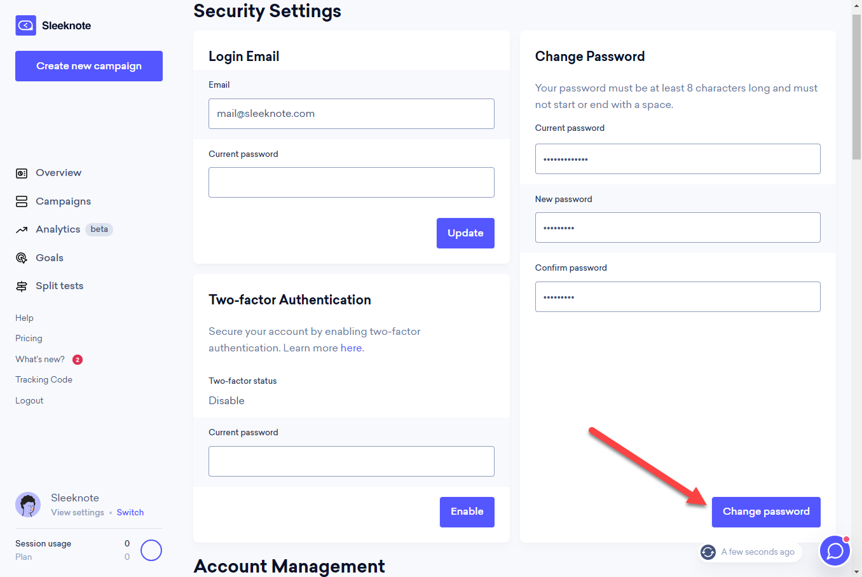Click the Campaigns stacked-rows icon
The height and width of the screenshot is (577, 862).
click(22, 201)
